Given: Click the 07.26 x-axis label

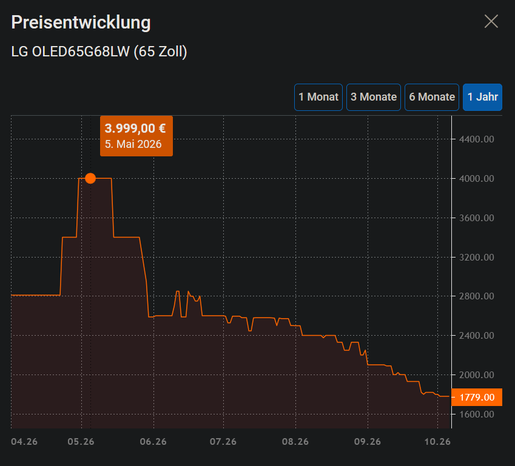Looking at the screenshot, I should (x=223, y=442).
